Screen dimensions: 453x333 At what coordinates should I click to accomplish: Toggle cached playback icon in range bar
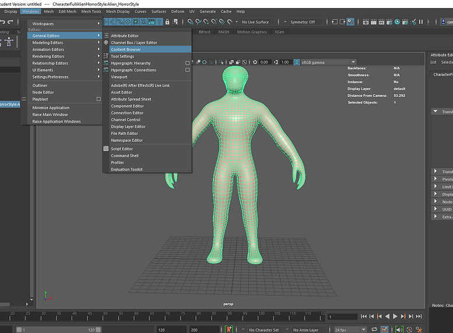point(384,329)
